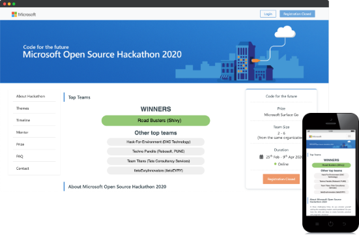The image size is (359, 235).
Task: Tap the menu lines icon on phone bottom
Action: coord(317,224)
